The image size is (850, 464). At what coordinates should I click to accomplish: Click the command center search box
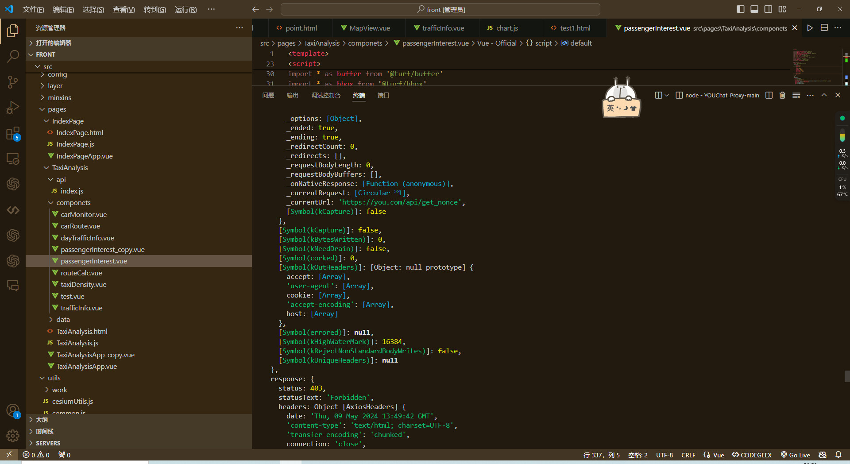coord(440,9)
